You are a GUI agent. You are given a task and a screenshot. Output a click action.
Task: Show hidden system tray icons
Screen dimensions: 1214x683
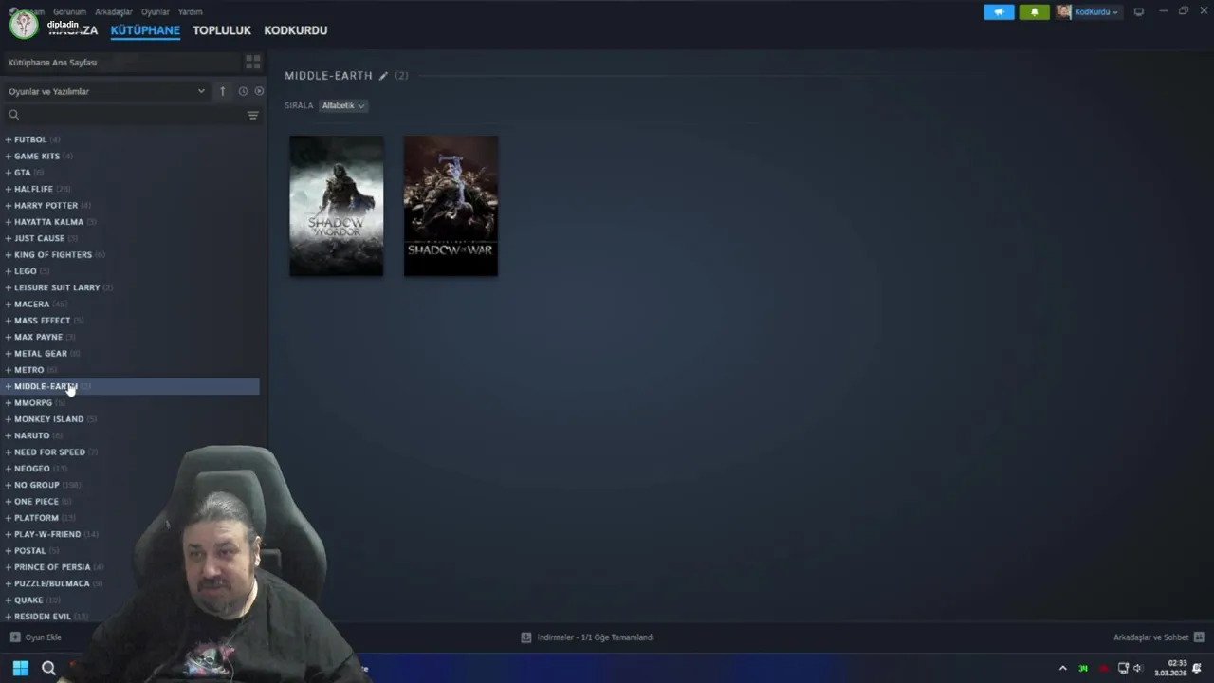tap(1062, 669)
